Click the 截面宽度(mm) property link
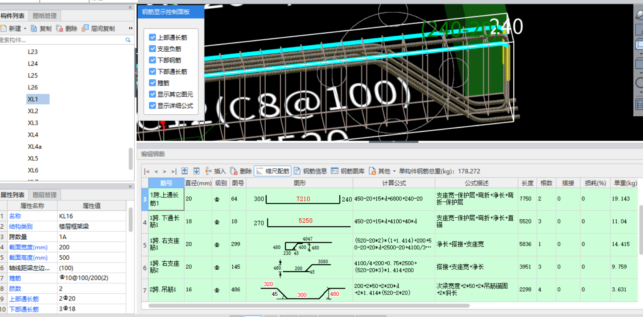This screenshot has height=317, width=643. pyautogui.click(x=28, y=247)
